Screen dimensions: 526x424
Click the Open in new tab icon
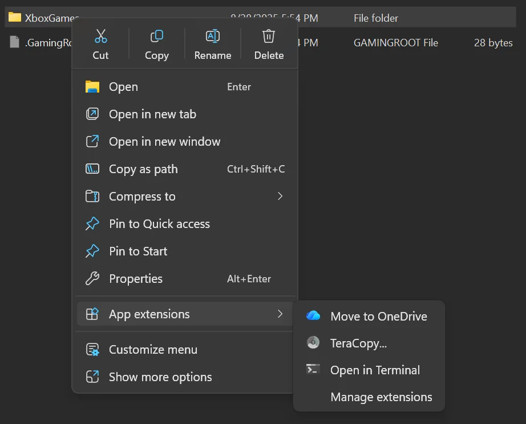(92, 114)
